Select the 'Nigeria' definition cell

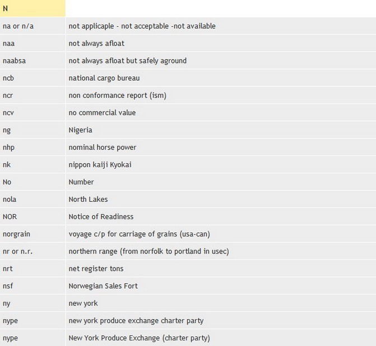click(80, 130)
